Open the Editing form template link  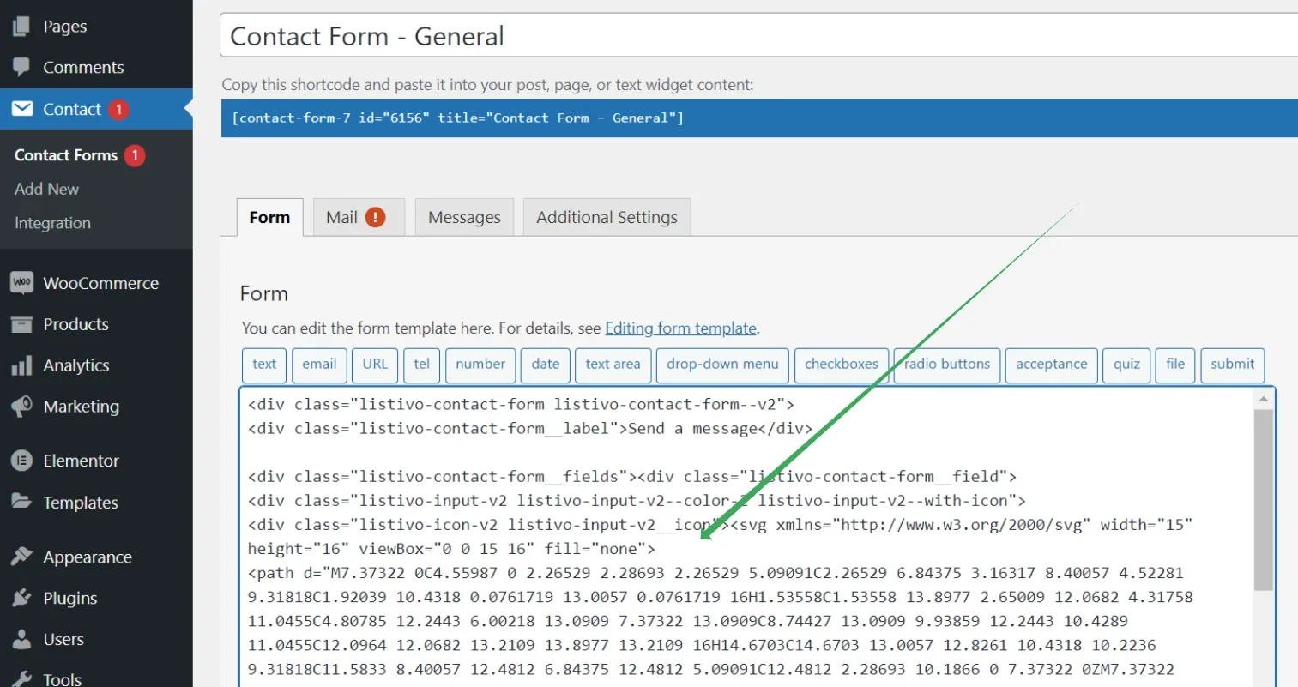tap(681, 328)
